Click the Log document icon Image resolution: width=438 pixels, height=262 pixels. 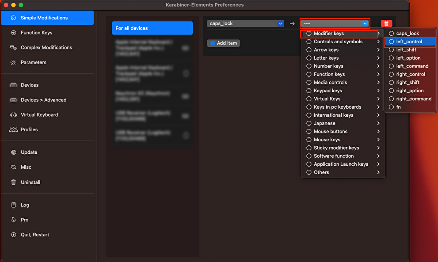pyautogui.click(x=13, y=205)
